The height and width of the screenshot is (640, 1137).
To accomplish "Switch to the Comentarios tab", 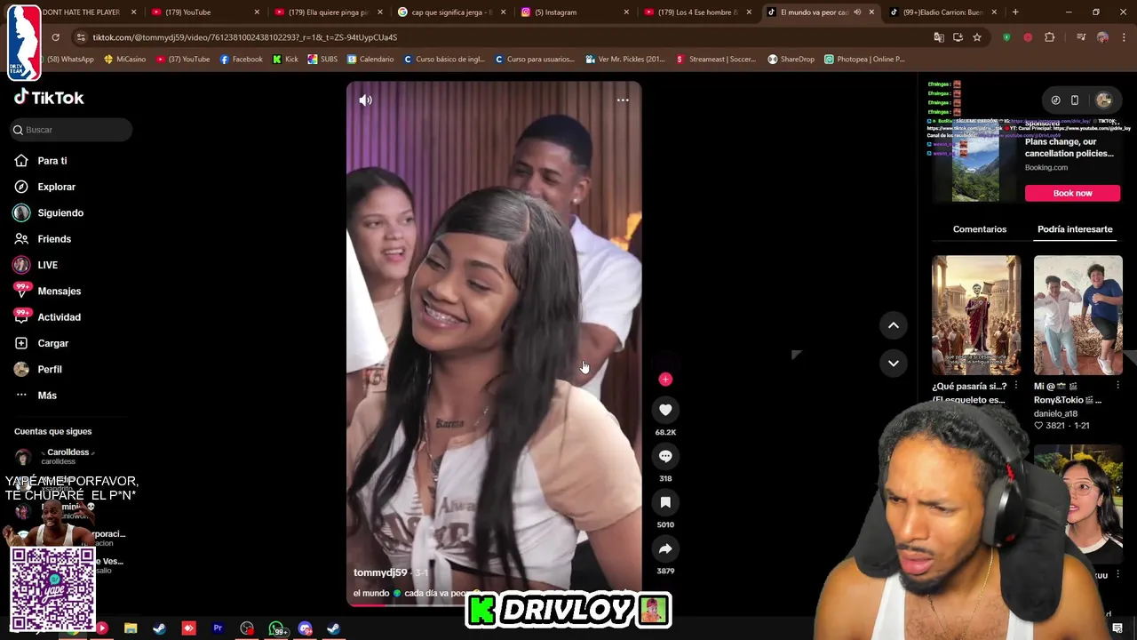I will tap(980, 229).
